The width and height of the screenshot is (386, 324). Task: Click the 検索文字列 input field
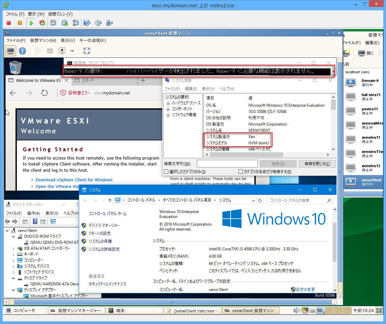(x=227, y=163)
